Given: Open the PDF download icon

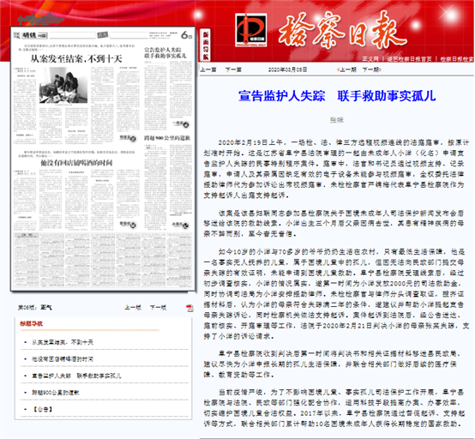Looking at the screenshot, I should [189, 308].
